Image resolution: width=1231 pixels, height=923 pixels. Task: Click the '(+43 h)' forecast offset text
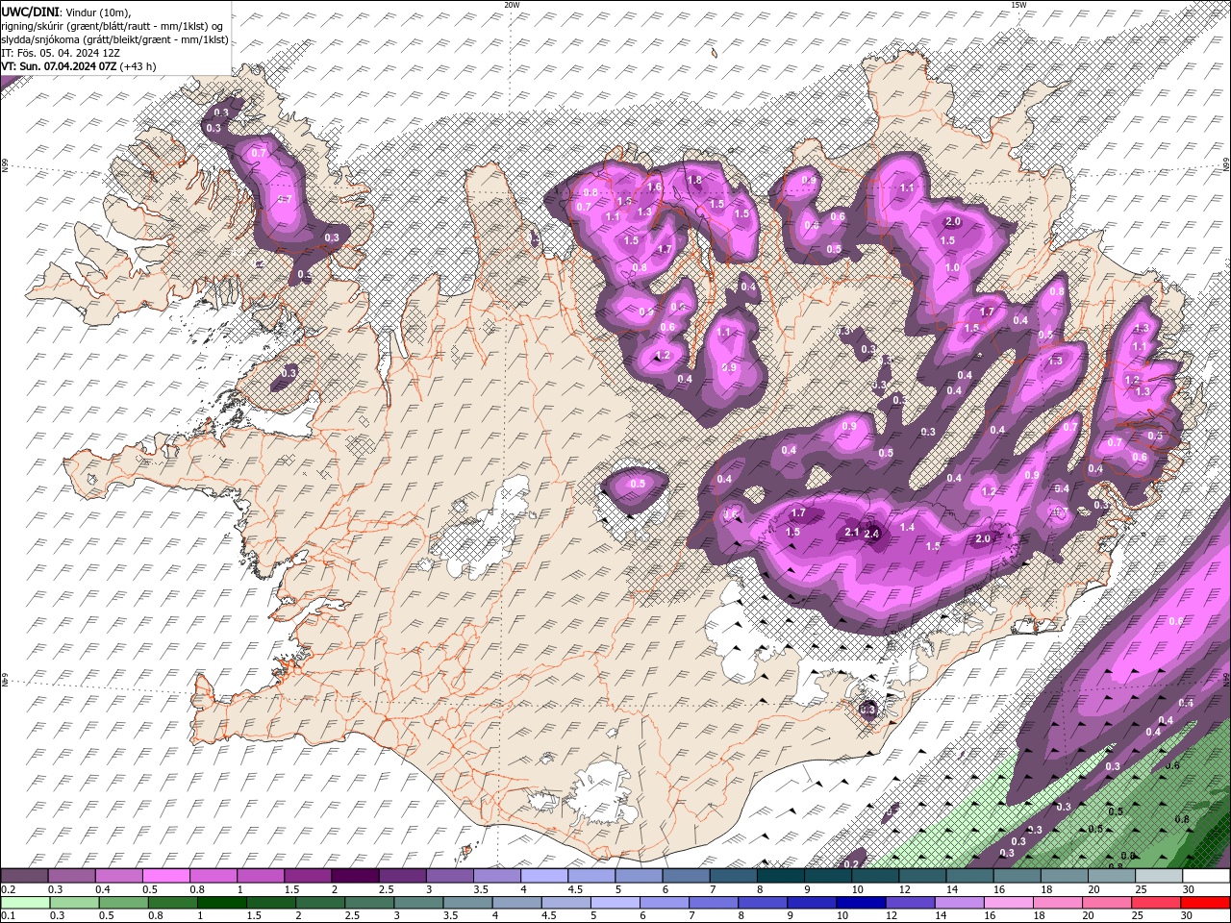[x=138, y=66]
